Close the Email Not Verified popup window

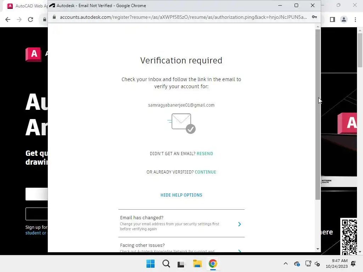coord(313,5)
